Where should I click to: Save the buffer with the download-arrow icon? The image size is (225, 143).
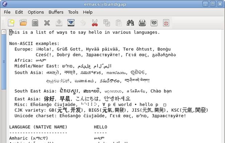(59, 23)
